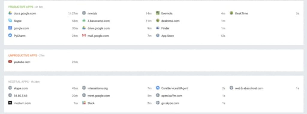Select the Productive Apps heading
Image resolution: width=307 pixels, height=114 pixels.
[21, 7]
